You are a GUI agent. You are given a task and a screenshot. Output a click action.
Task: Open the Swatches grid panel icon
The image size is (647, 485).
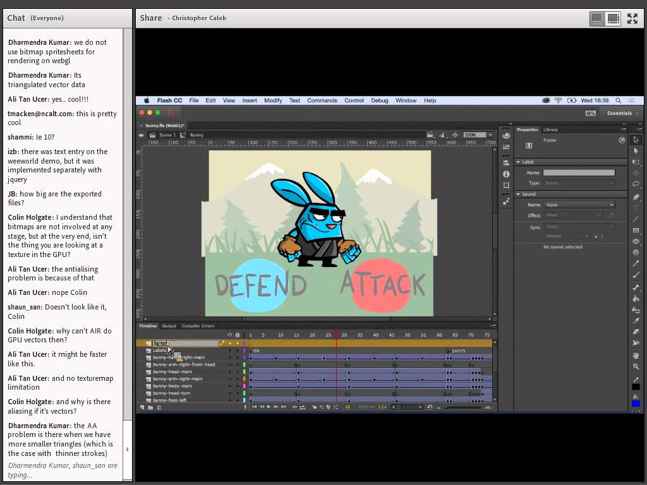coord(506,147)
